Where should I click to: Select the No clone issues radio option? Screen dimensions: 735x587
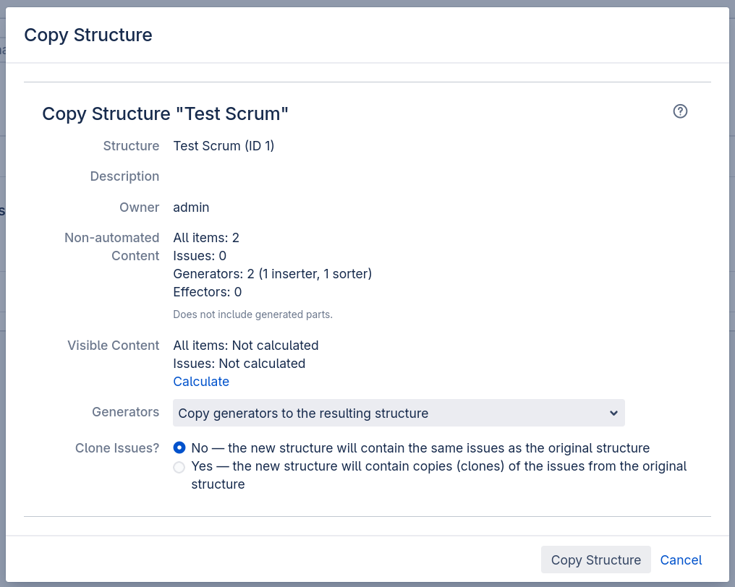[x=179, y=448]
